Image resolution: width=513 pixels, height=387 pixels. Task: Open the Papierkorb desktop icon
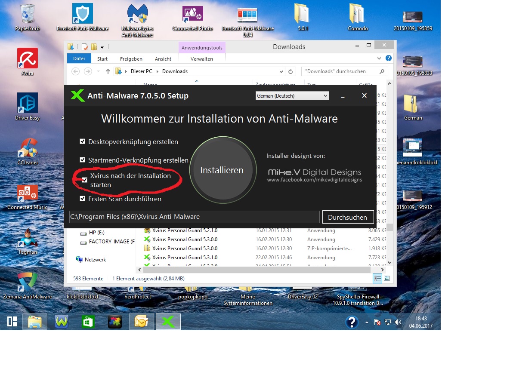click(28, 18)
